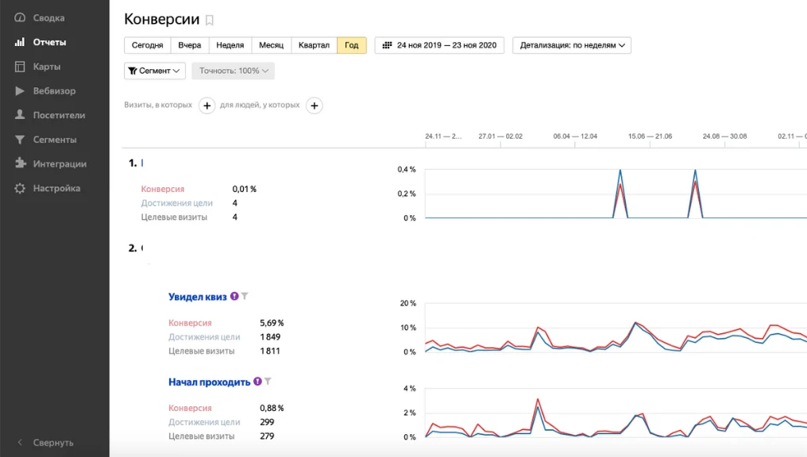Open the Начал проходить goal link
This screenshot has height=457, width=807.
[209, 382]
